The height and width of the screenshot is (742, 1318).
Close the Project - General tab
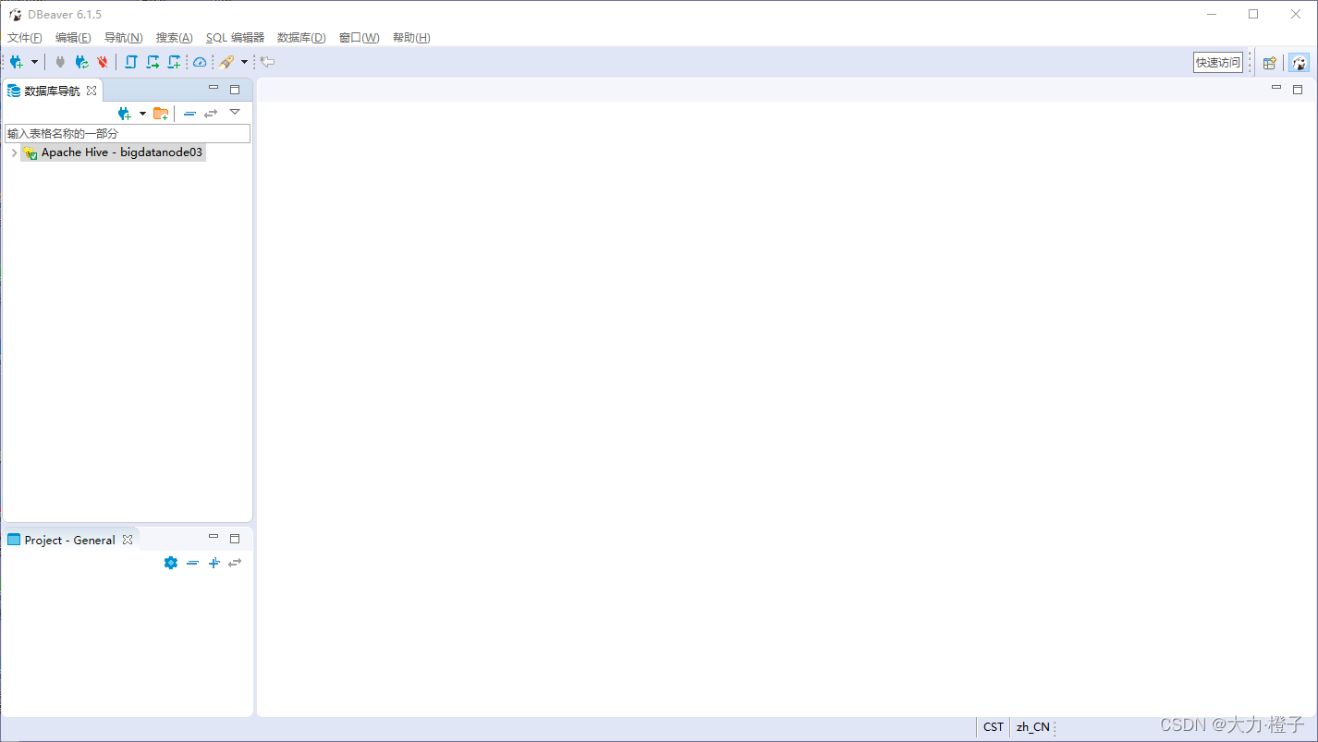[x=128, y=540]
